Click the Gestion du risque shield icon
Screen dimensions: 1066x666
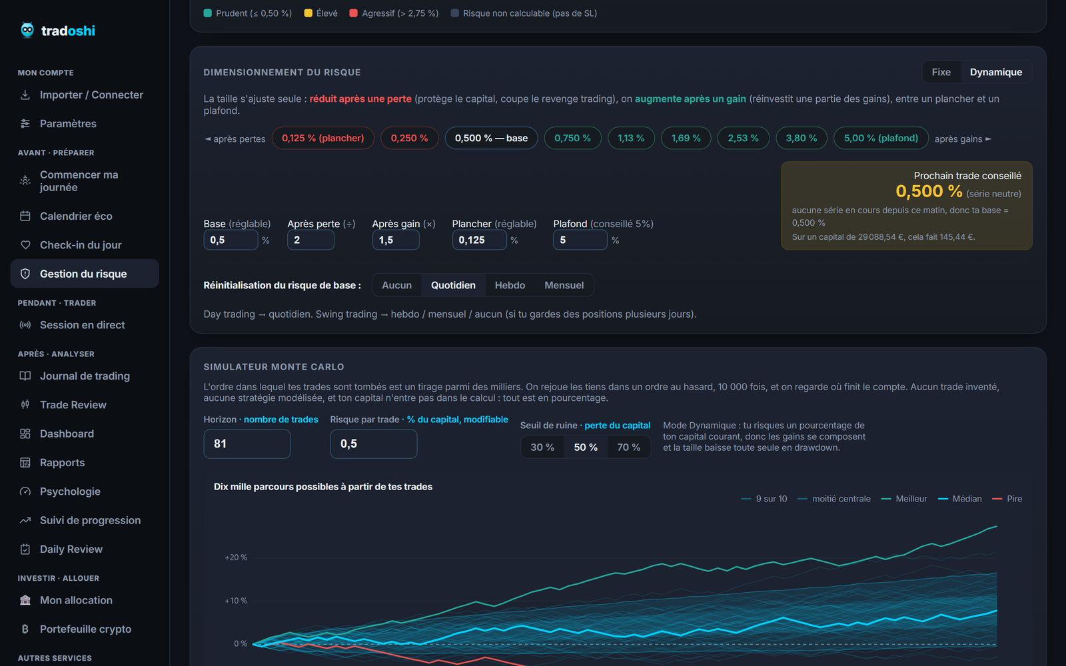point(25,274)
